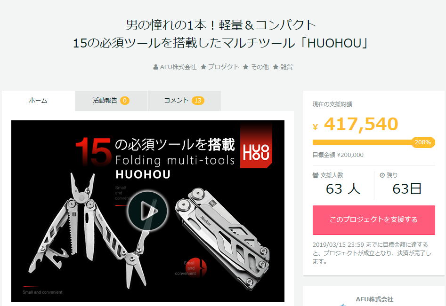
Task: Switch to the ホーム tab
Action: pyautogui.click(x=39, y=101)
